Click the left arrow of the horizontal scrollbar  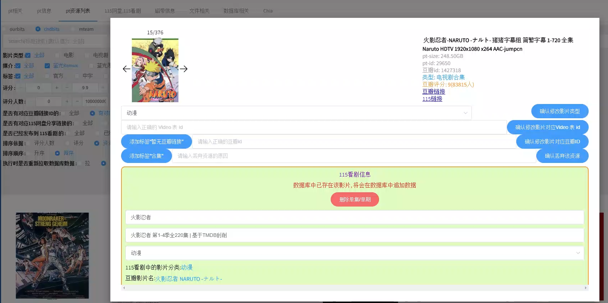(124, 288)
